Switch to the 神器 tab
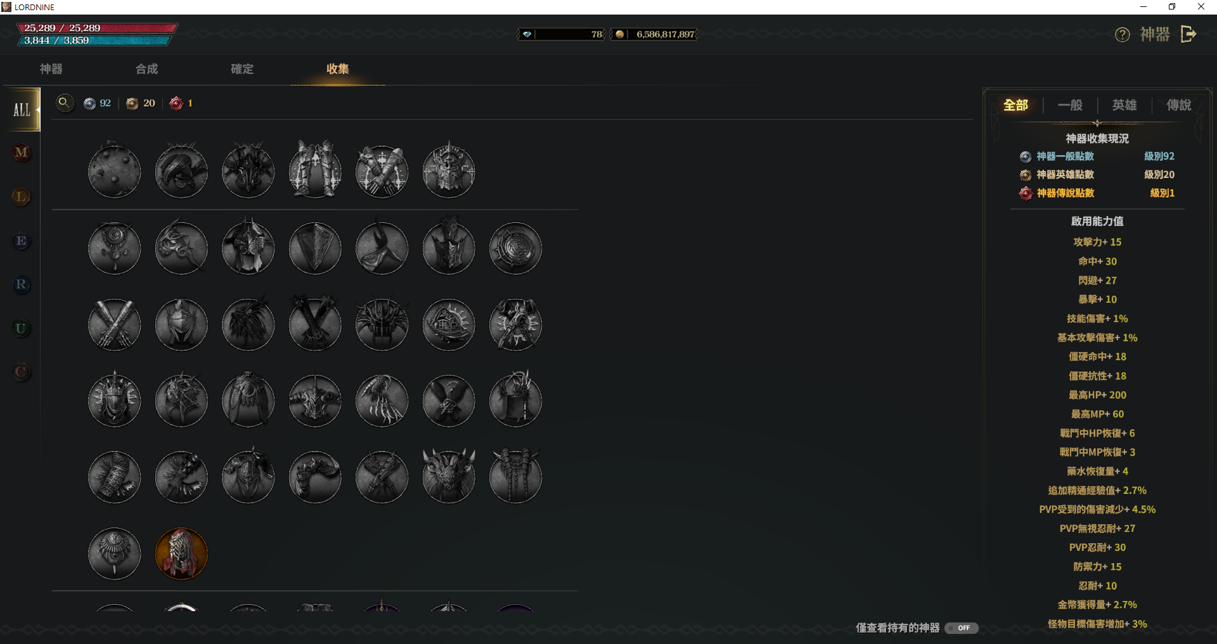This screenshot has height=644, width=1217. pyautogui.click(x=51, y=69)
